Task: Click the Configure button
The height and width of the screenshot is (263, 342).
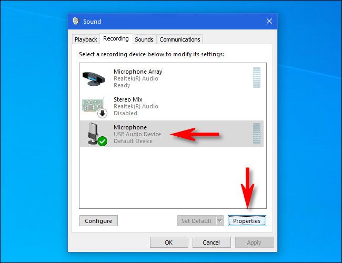Action: [98, 221]
